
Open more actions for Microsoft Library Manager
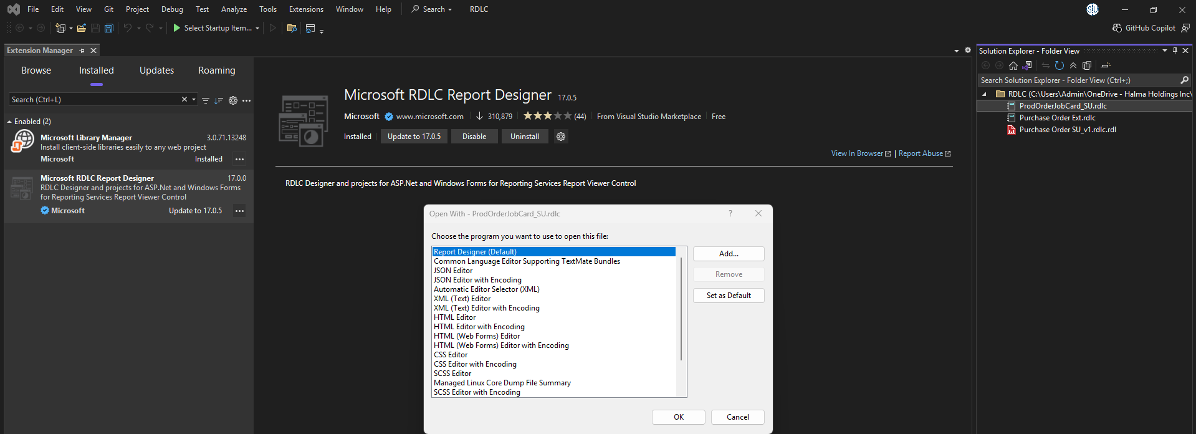coord(239,159)
